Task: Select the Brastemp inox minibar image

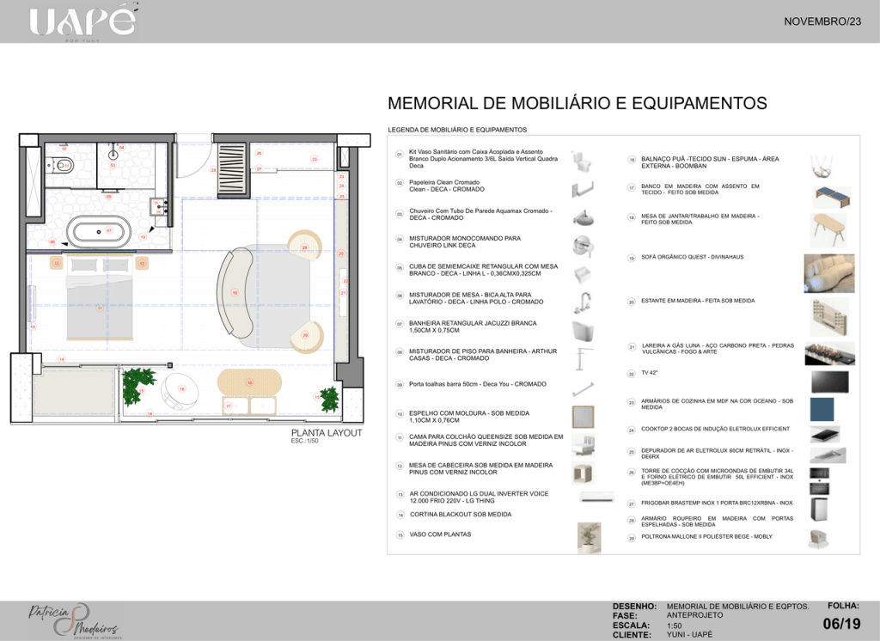Action: (x=819, y=510)
